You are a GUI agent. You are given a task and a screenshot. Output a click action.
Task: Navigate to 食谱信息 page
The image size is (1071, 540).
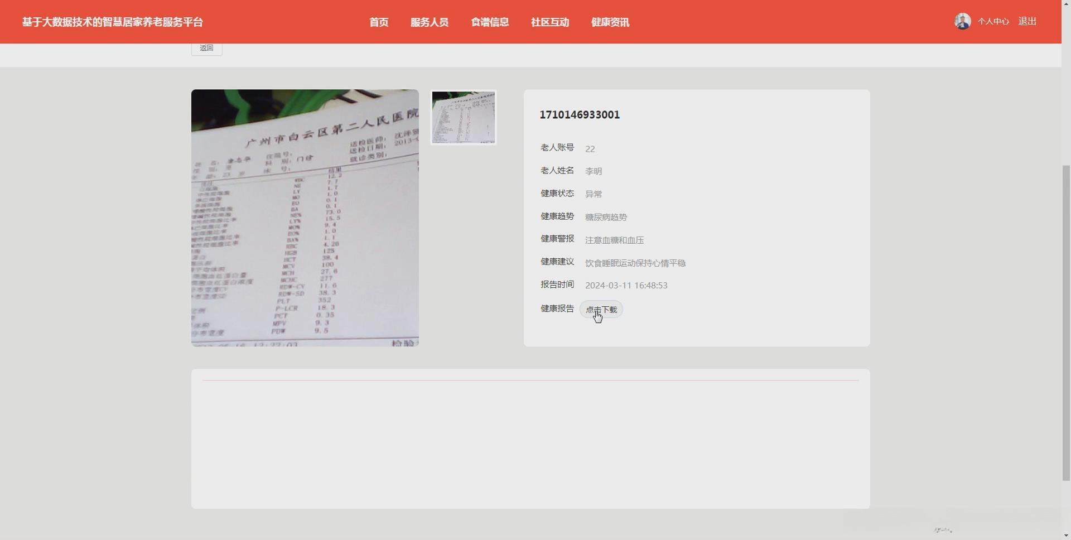(x=489, y=22)
